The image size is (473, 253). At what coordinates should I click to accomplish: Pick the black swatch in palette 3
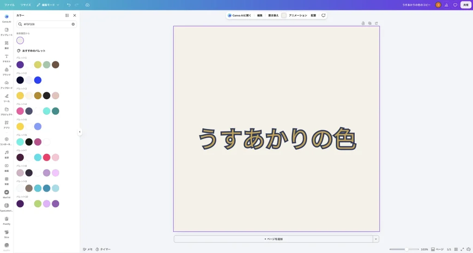pyautogui.click(x=47, y=96)
